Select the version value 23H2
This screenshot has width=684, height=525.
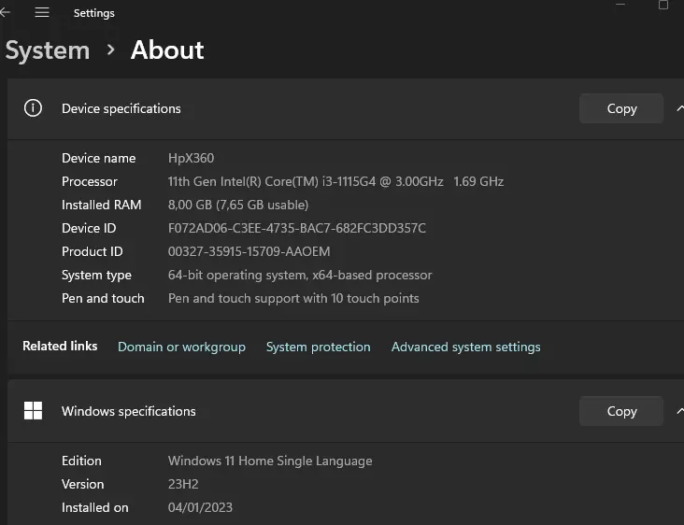183,484
